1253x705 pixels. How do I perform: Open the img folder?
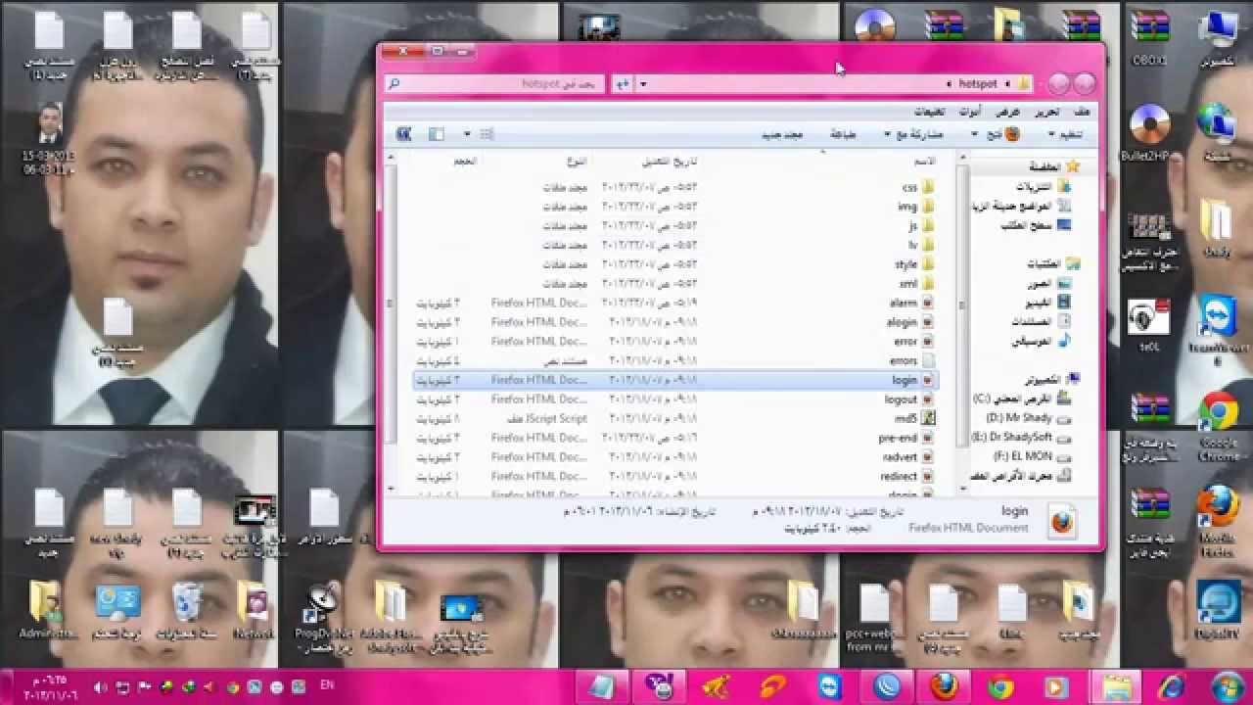click(x=916, y=207)
